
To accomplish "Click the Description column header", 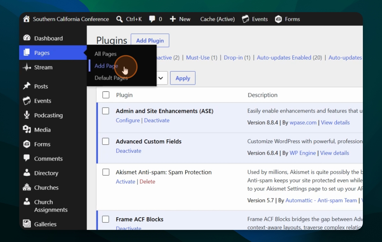I will coord(262,95).
